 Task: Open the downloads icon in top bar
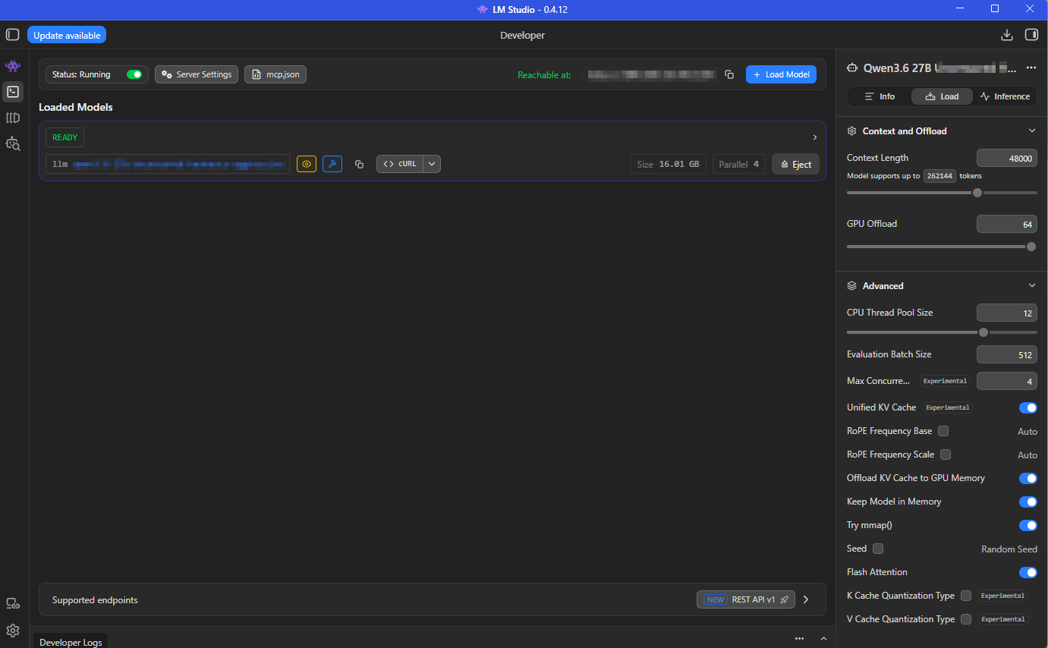[1007, 35]
